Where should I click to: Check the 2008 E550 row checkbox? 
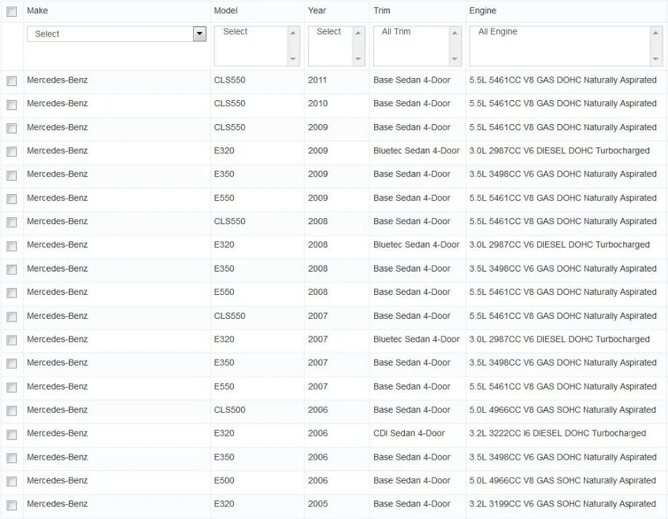point(12,293)
